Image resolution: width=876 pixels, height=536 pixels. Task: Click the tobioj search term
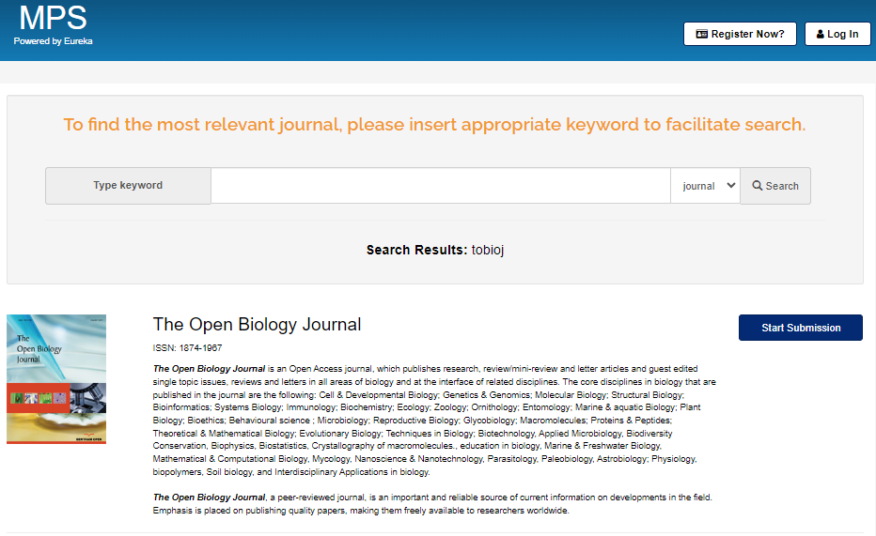click(488, 250)
